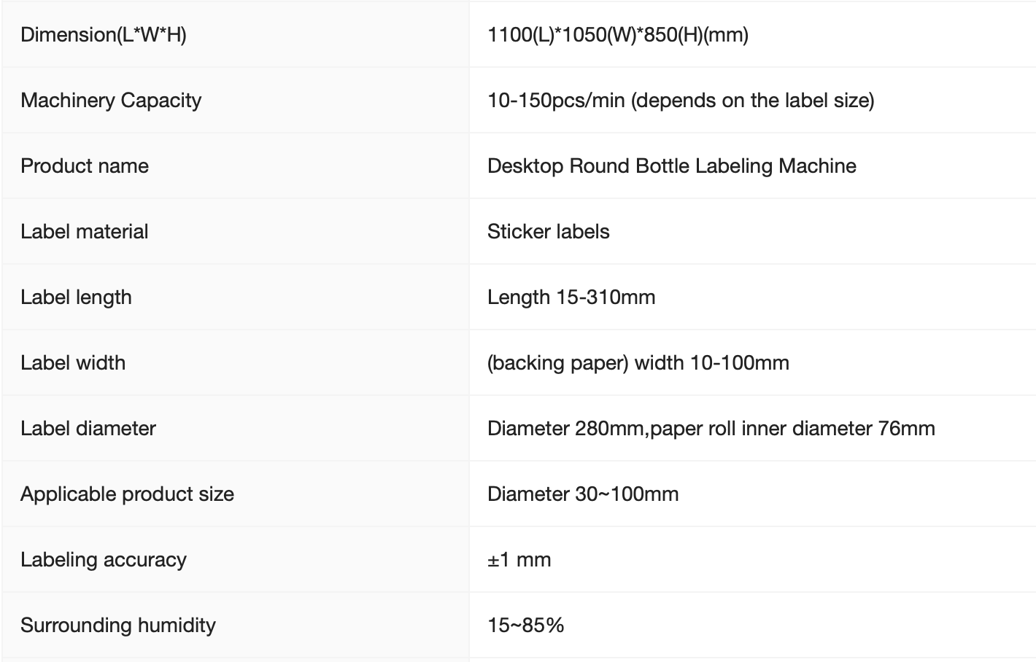Select the backing paper width 10-100mm value
The height and width of the screenshot is (662, 1036).
(x=638, y=362)
